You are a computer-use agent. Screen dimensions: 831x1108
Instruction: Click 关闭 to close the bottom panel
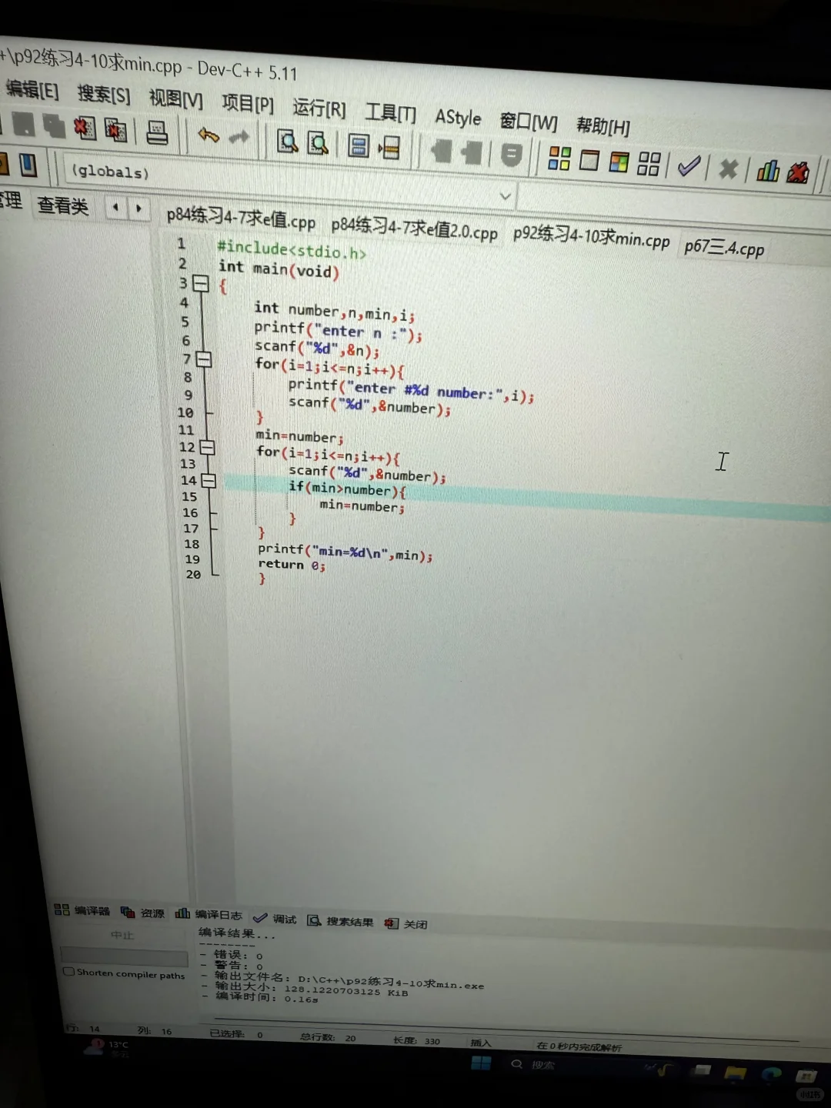(406, 924)
